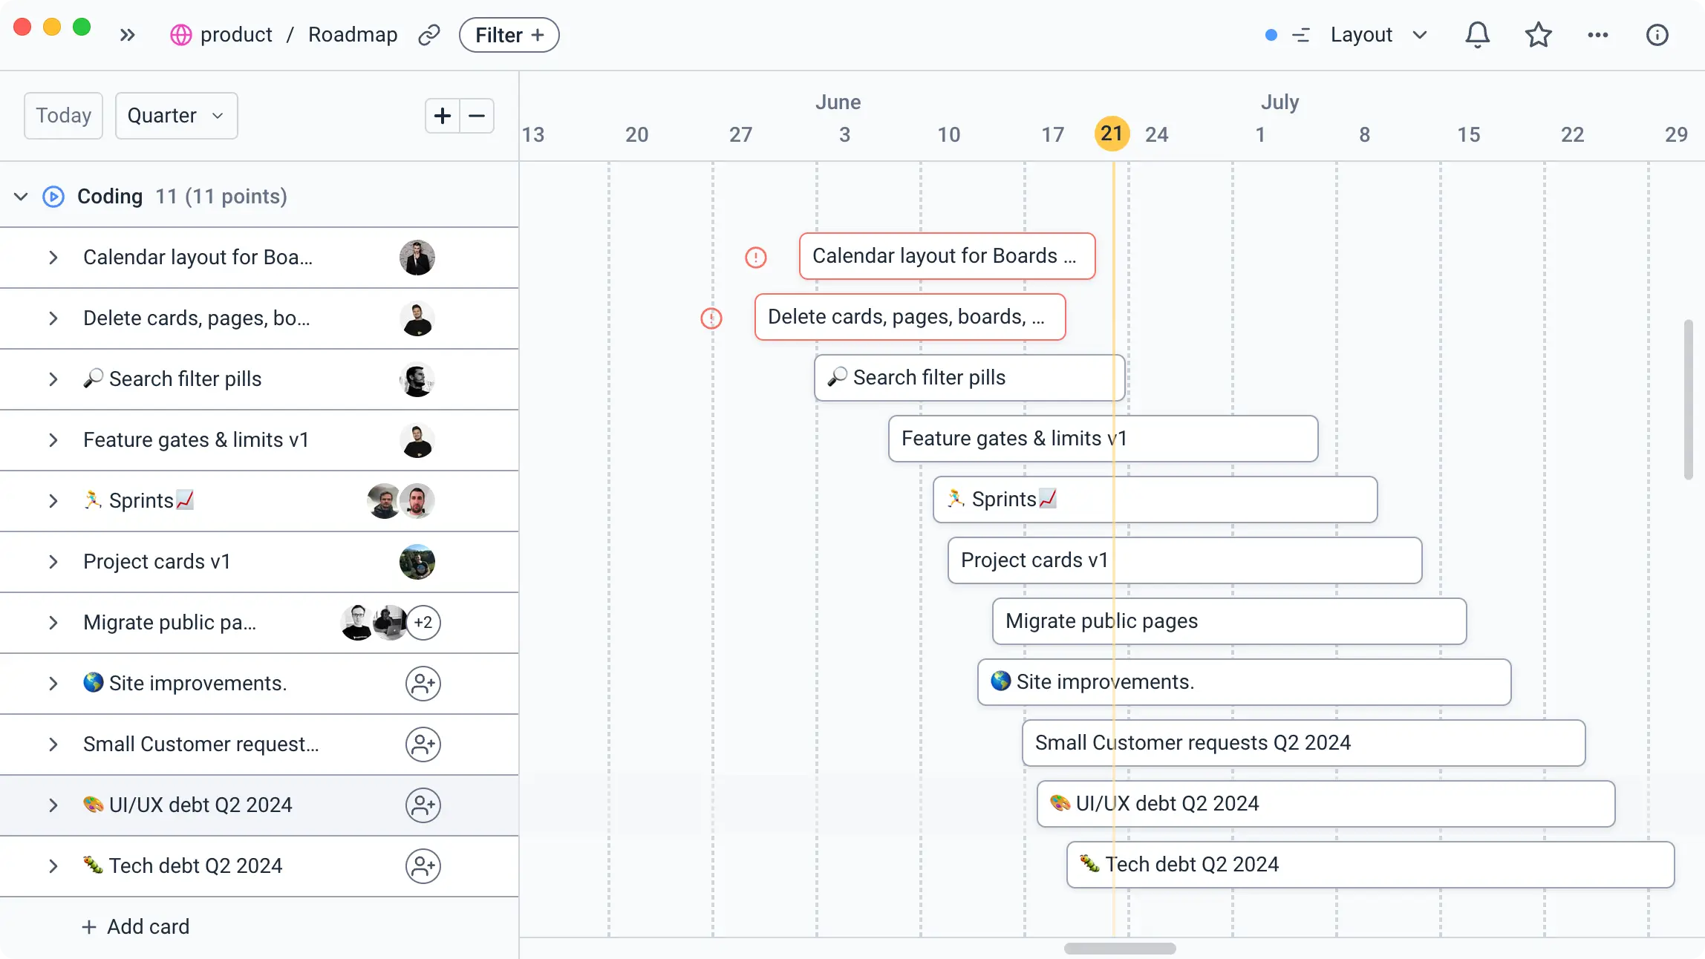Zoom in timeline with plus button

pos(443,116)
